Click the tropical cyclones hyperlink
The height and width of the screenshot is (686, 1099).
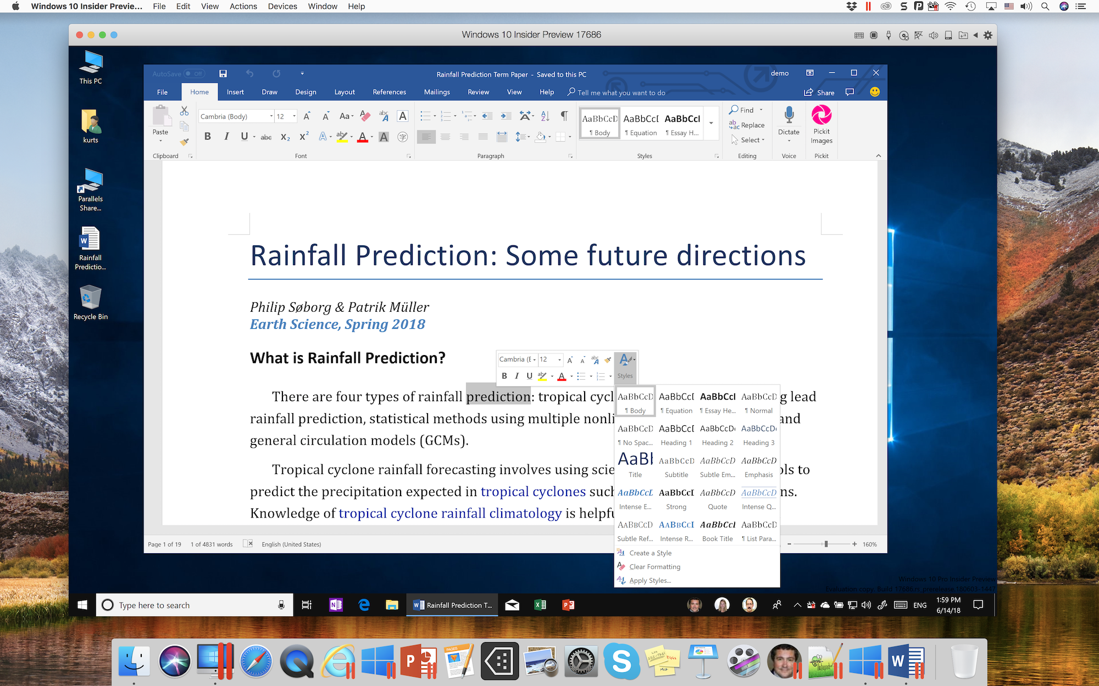point(533,491)
